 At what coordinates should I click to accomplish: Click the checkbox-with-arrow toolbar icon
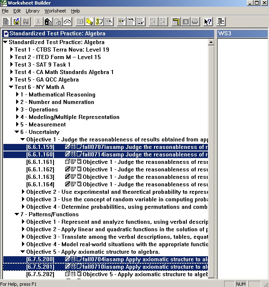(122, 22)
